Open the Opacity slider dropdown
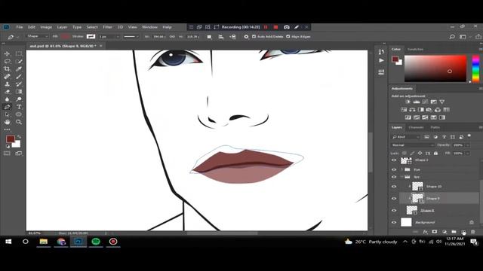Viewport: 483px width, 271px height. click(468, 145)
